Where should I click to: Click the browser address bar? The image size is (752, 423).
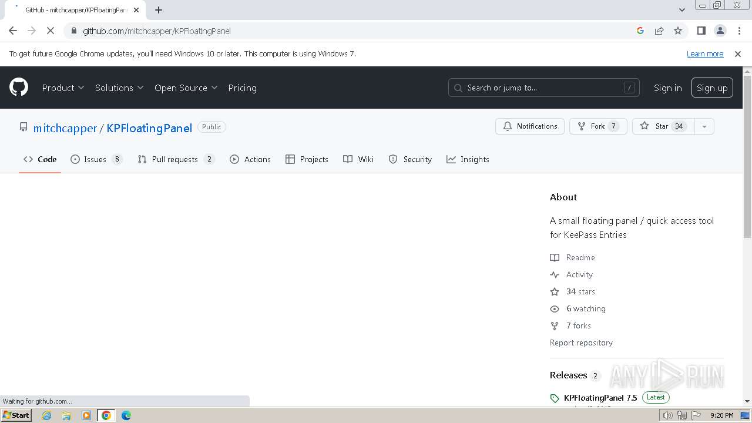352,31
